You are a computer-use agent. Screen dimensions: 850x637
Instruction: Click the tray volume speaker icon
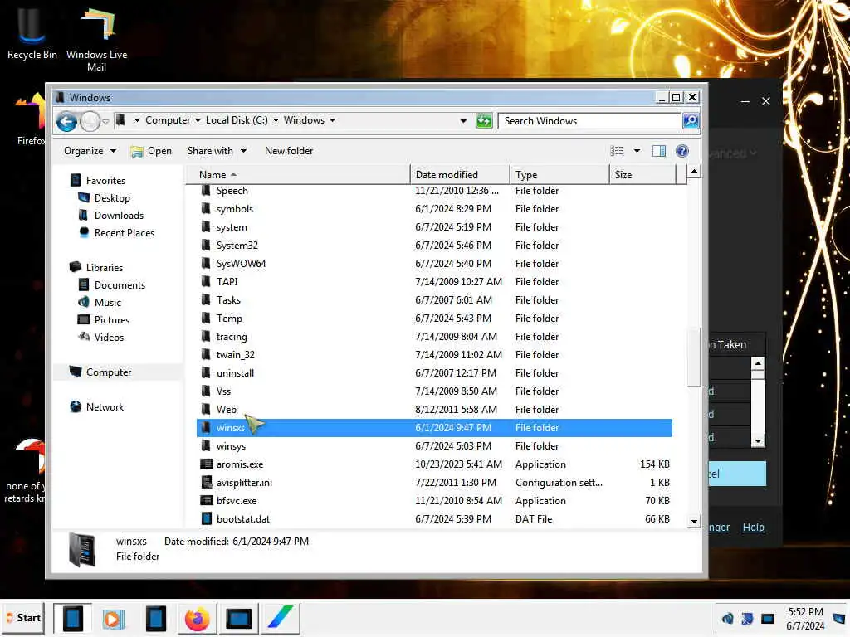pyautogui.click(x=727, y=619)
